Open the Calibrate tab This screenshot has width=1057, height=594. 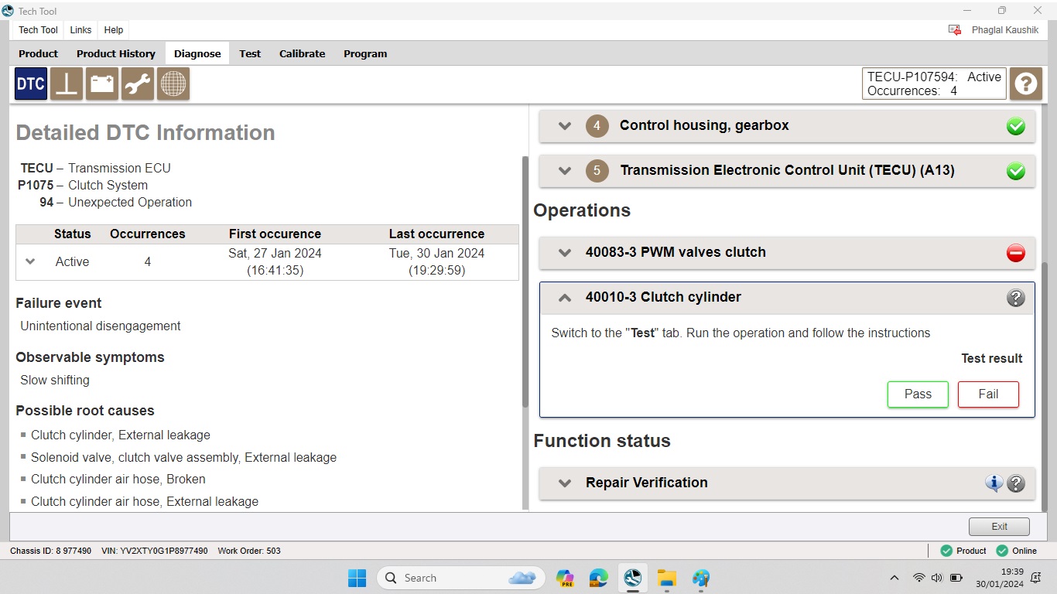pos(302,53)
